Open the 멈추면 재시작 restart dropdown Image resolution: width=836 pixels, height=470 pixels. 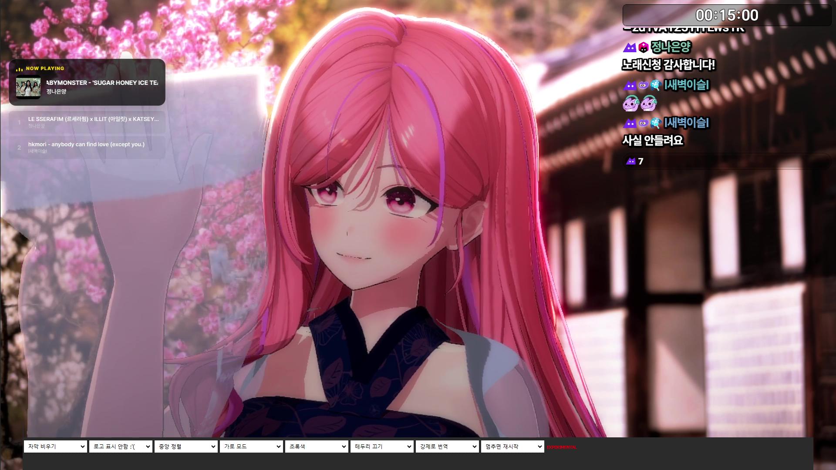[512, 446]
